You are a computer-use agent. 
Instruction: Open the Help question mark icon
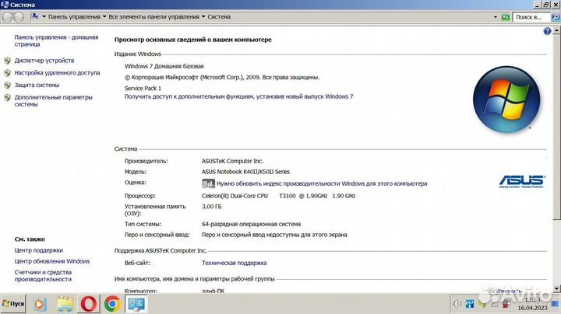pyautogui.click(x=547, y=31)
